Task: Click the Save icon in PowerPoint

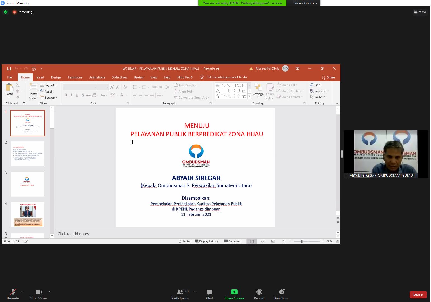Action: click(x=9, y=69)
